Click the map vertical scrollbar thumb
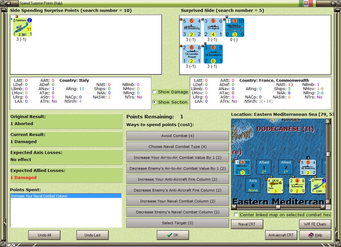This screenshot has height=247, width=341. click(328, 154)
